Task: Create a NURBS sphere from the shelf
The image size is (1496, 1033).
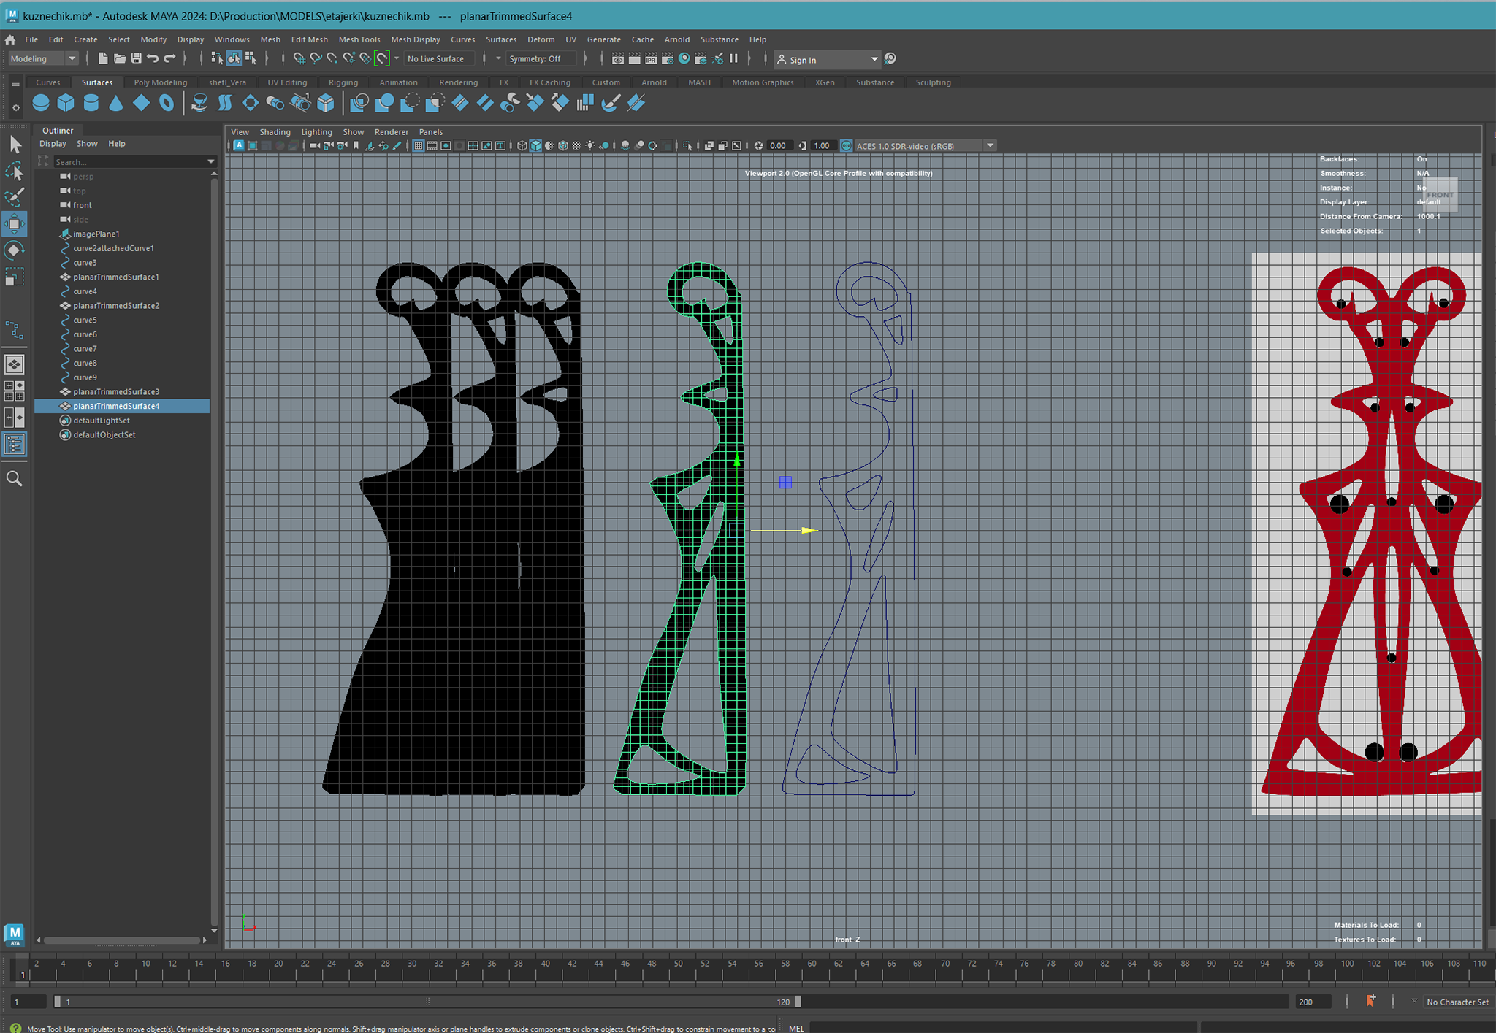Action: coord(41,103)
